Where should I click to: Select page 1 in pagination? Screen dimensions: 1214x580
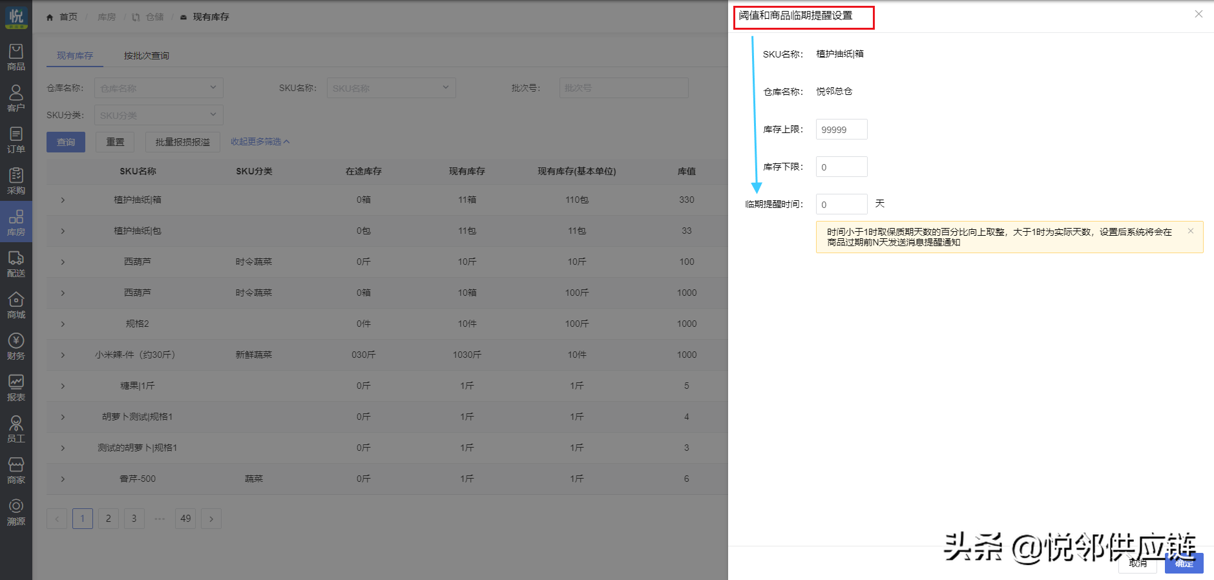click(x=83, y=519)
